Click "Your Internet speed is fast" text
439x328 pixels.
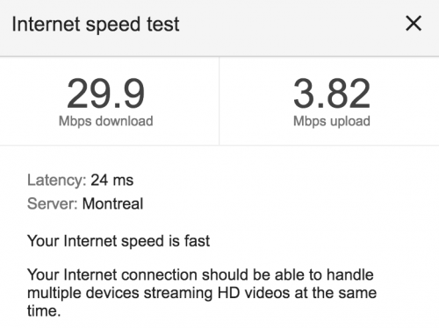[x=119, y=241]
